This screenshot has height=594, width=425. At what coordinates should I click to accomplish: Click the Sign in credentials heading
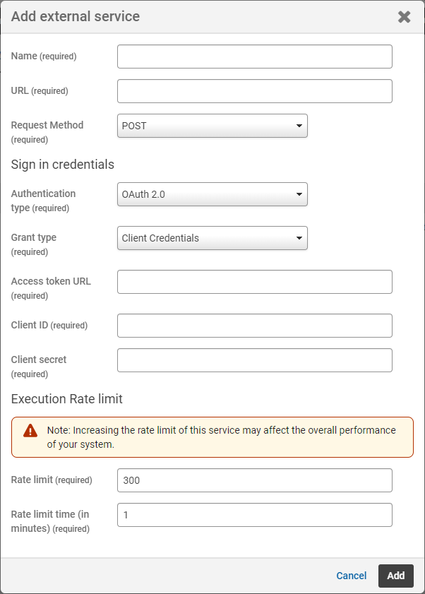(63, 165)
